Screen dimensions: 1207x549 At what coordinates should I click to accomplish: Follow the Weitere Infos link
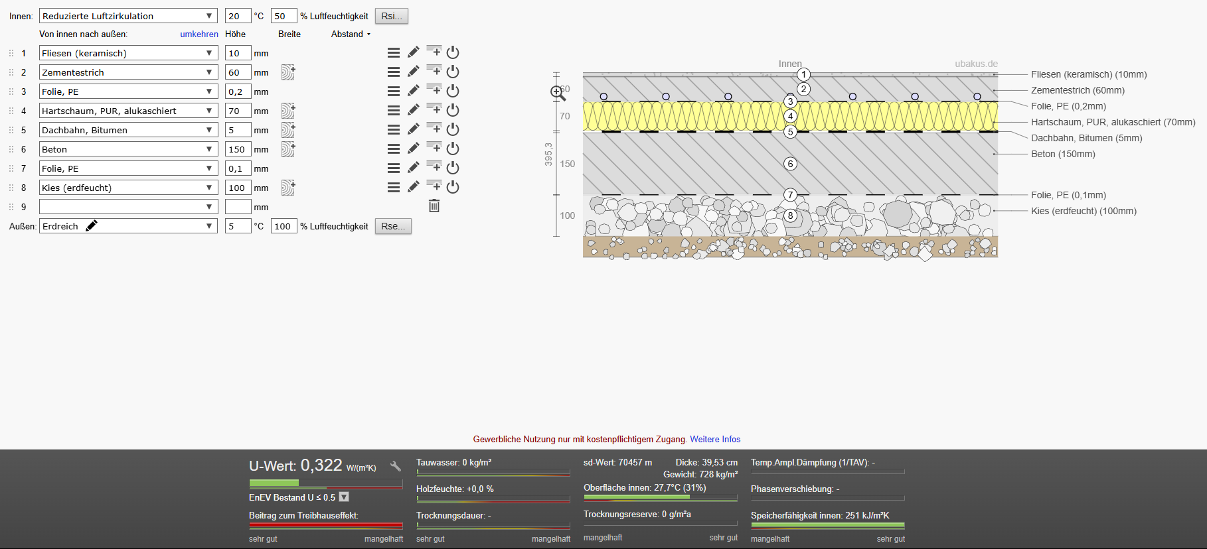(715, 440)
